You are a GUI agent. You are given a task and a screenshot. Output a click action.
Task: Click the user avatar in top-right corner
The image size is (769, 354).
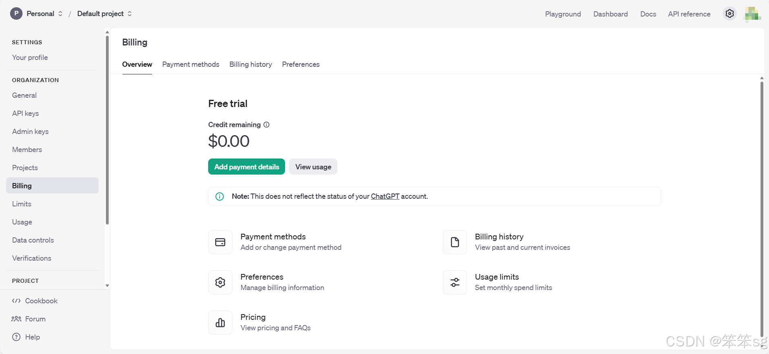752,14
